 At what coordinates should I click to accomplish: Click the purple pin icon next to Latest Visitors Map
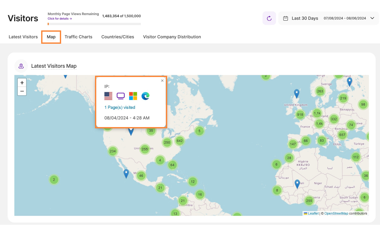[x=21, y=66]
